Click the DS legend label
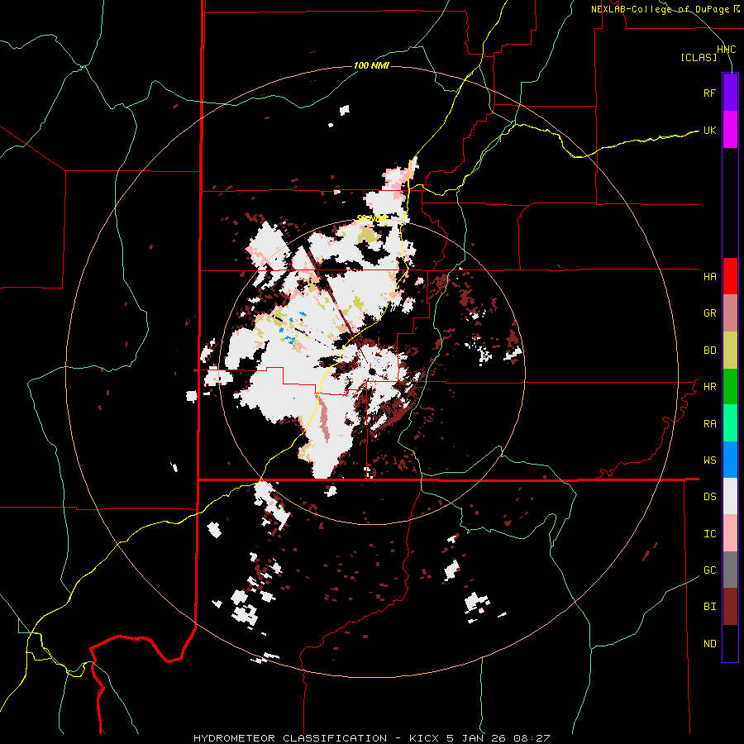This screenshot has height=744, width=744. 709,497
